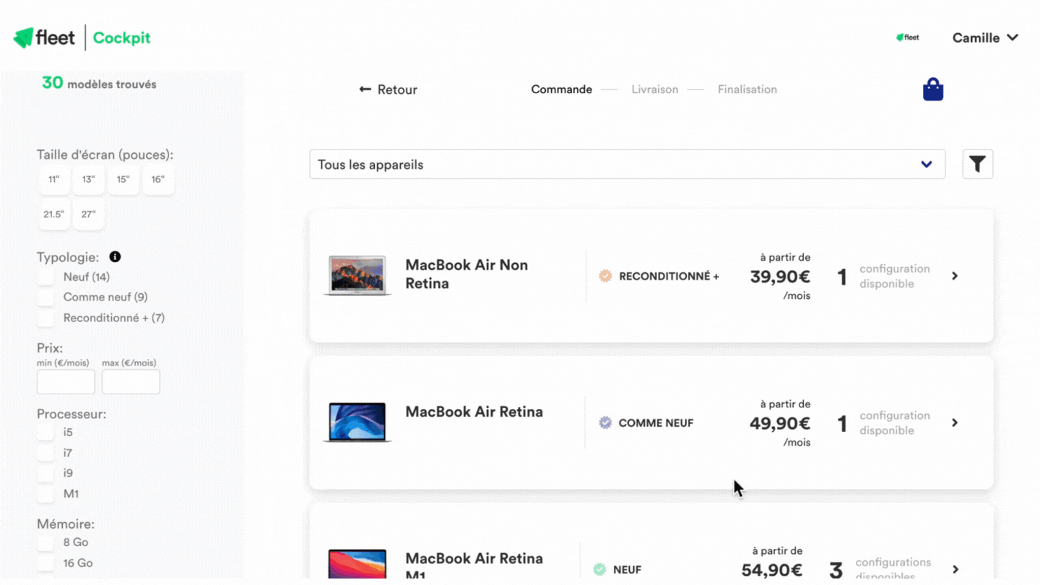This screenshot has width=1040, height=585.
Task: Go to the Commande step
Action: tap(561, 90)
